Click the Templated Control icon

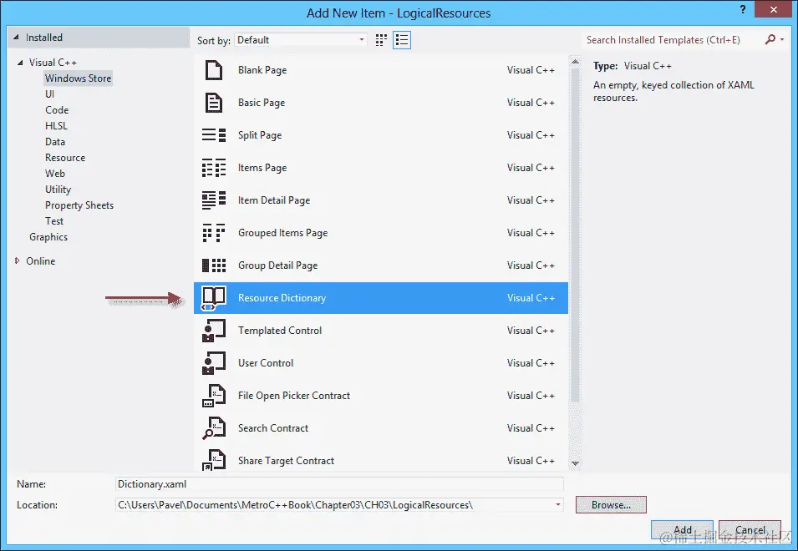(x=214, y=331)
